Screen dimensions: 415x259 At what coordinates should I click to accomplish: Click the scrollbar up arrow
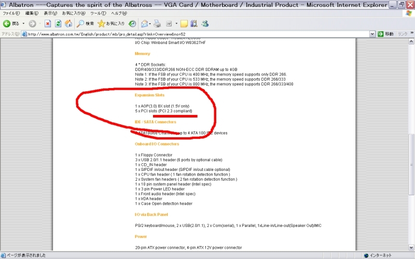pyautogui.click(x=411, y=41)
